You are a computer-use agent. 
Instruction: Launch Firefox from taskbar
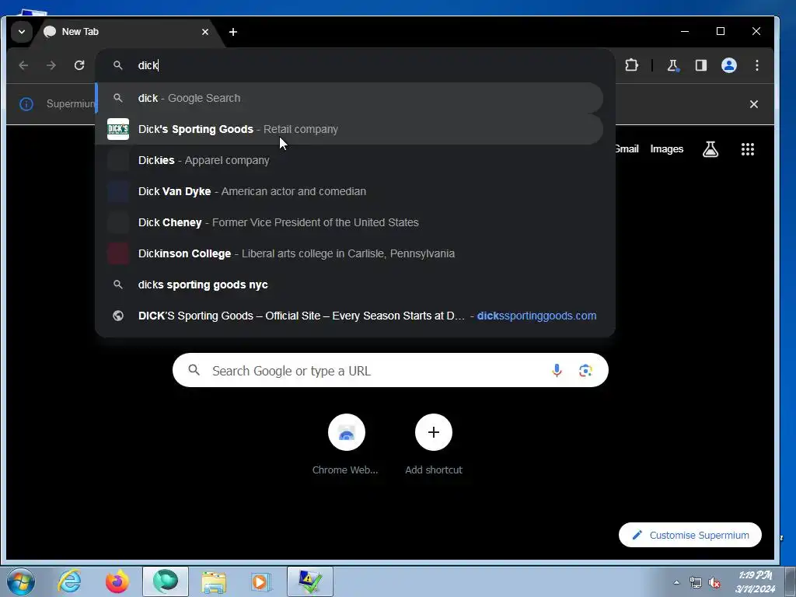coord(117,581)
